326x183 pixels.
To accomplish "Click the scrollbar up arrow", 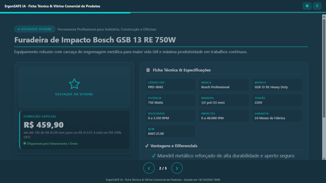I will (324, 16).
